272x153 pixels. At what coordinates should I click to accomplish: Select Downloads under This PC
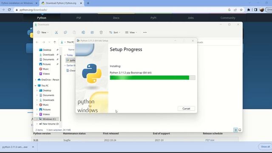click(x=48, y=100)
